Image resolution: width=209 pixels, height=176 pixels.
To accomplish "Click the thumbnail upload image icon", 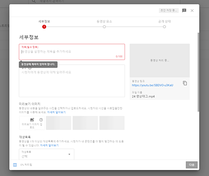I will (32, 120).
